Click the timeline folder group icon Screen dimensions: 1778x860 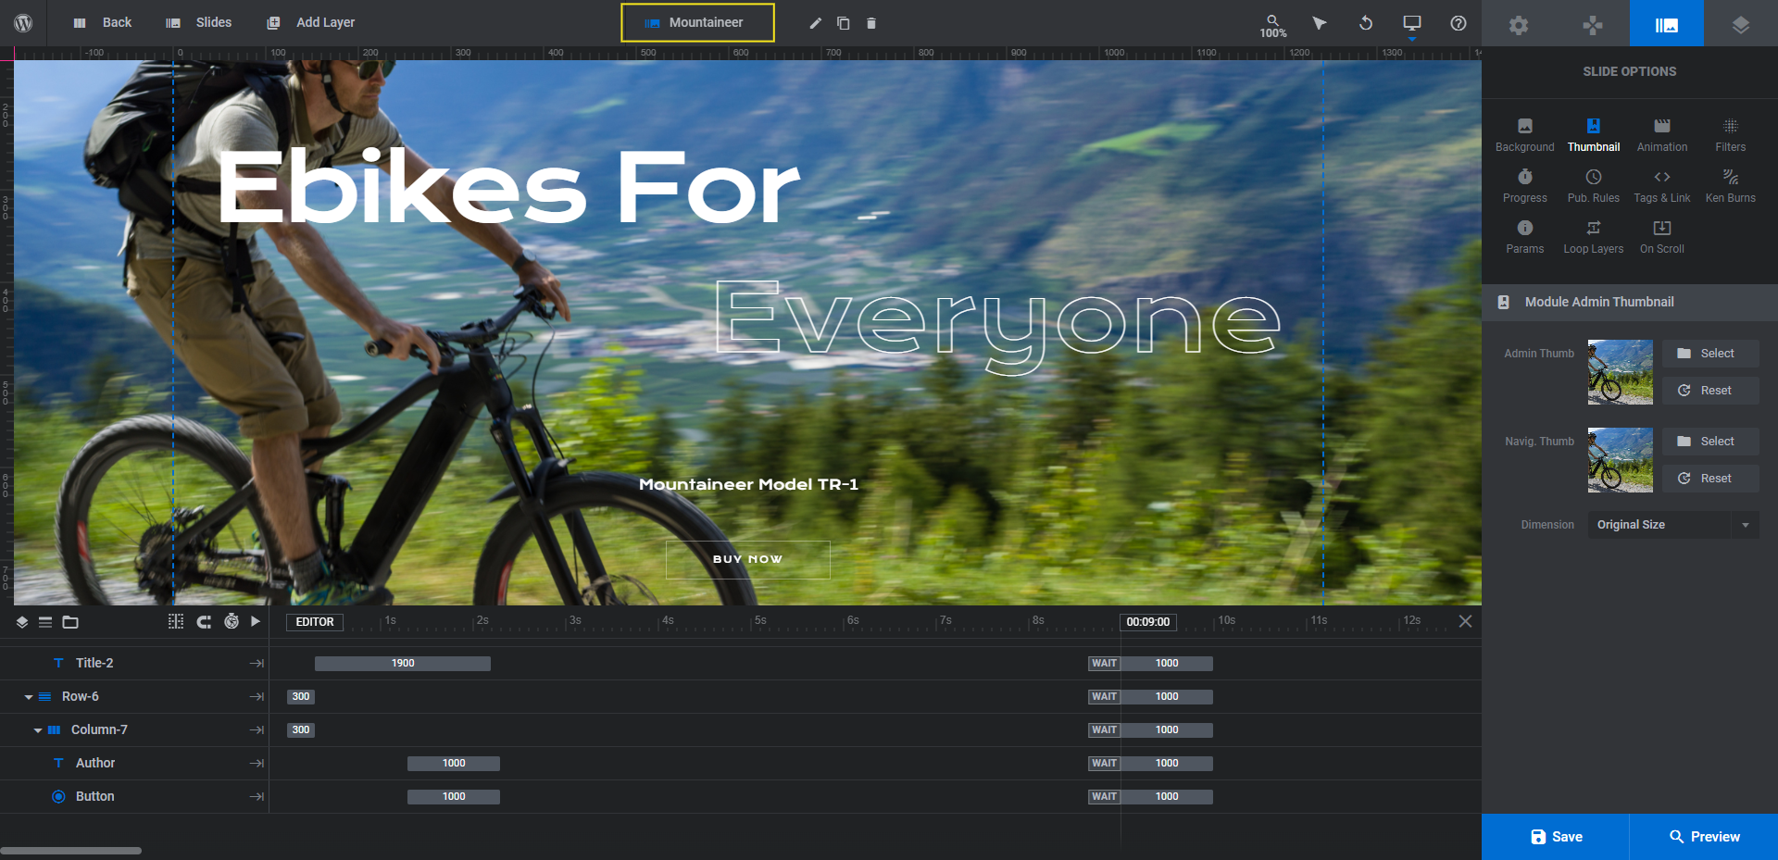[70, 622]
